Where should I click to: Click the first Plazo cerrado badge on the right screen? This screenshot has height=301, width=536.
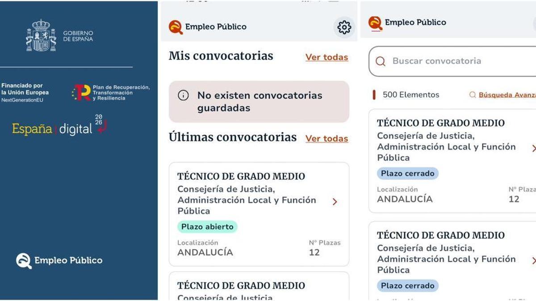pyautogui.click(x=407, y=173)
